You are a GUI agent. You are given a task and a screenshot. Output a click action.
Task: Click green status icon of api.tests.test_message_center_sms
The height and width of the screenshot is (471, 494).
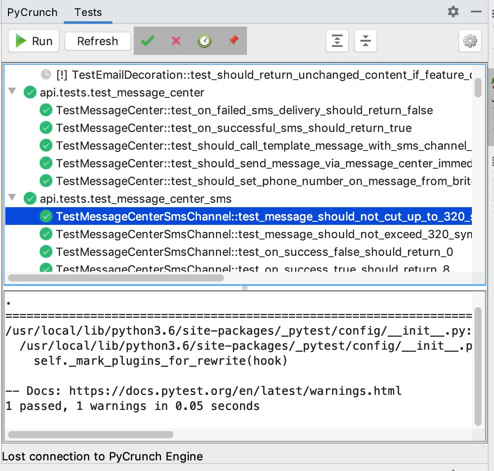(30, 198)
